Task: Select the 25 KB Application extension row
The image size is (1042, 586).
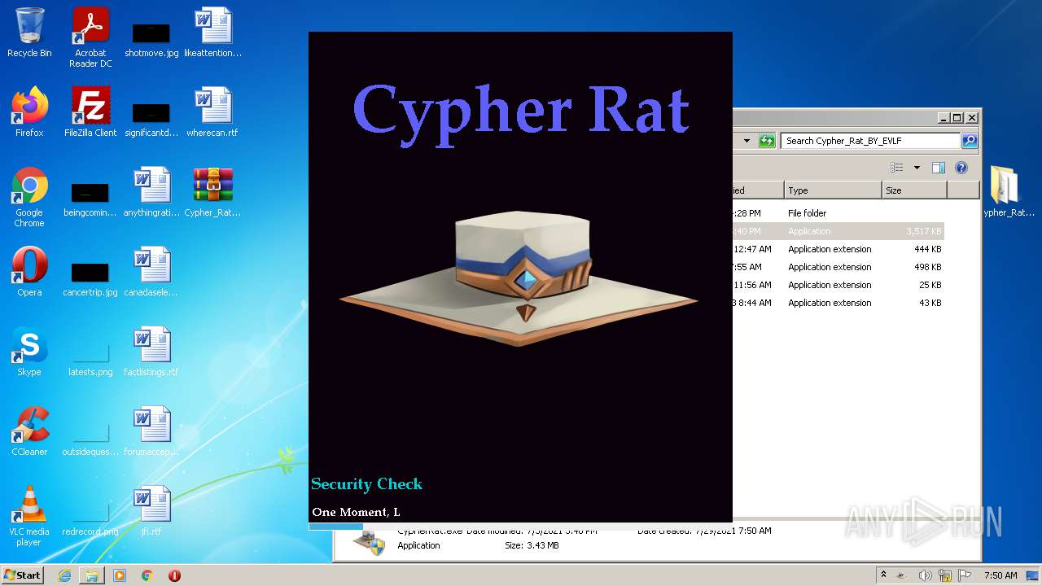Action: (x=838, y=285)
